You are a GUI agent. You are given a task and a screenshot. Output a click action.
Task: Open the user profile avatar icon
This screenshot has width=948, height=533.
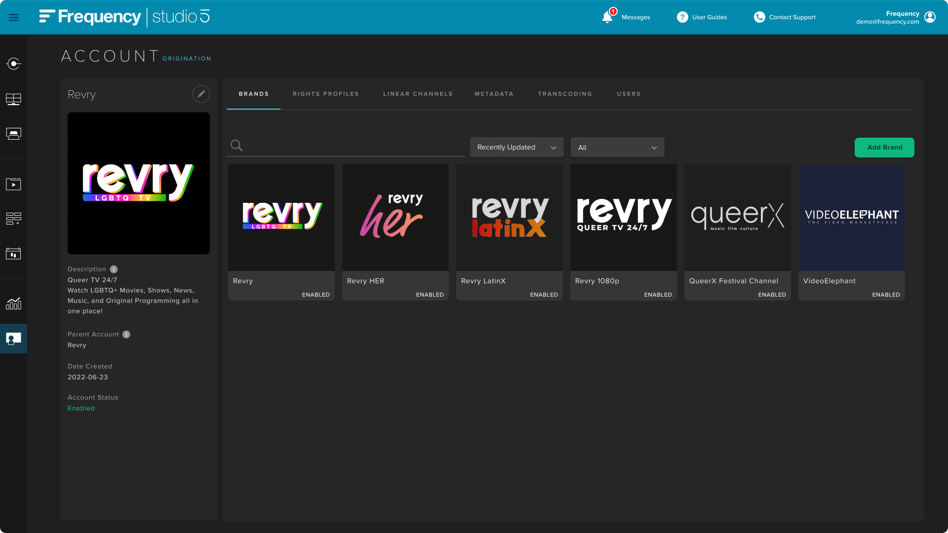point(930,17)
